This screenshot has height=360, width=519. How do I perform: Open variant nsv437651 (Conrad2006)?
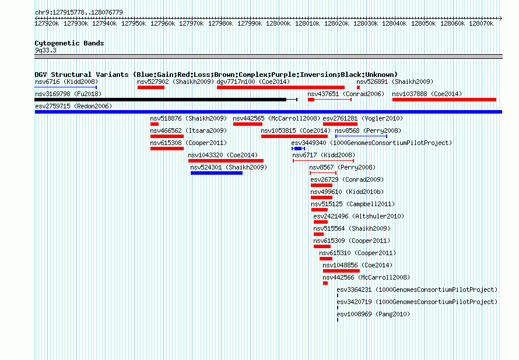(x=346, y=94)
